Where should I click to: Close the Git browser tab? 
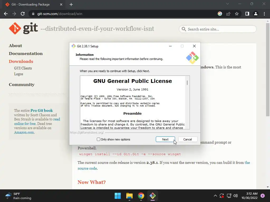pos(61,4)
